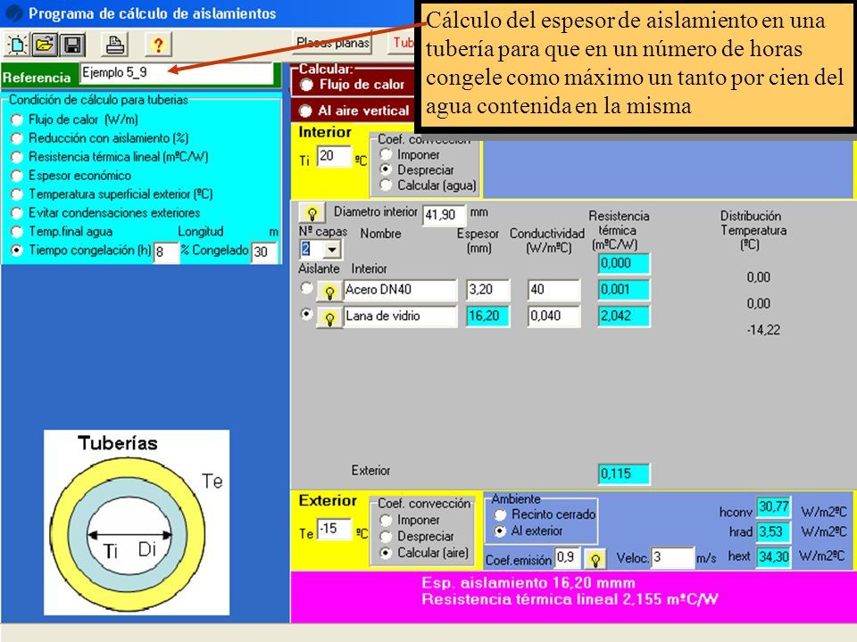This screenshot has width=857, height=642.
Task: Select Flujo de calor (W/m) condition
Action: click(17, 119)
